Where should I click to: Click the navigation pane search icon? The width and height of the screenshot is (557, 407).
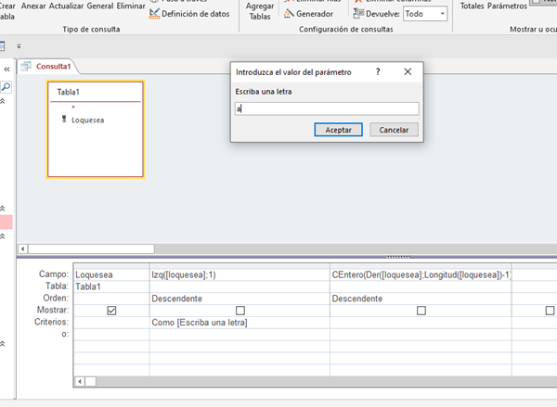pyautogui.click(x=6, y=86)
